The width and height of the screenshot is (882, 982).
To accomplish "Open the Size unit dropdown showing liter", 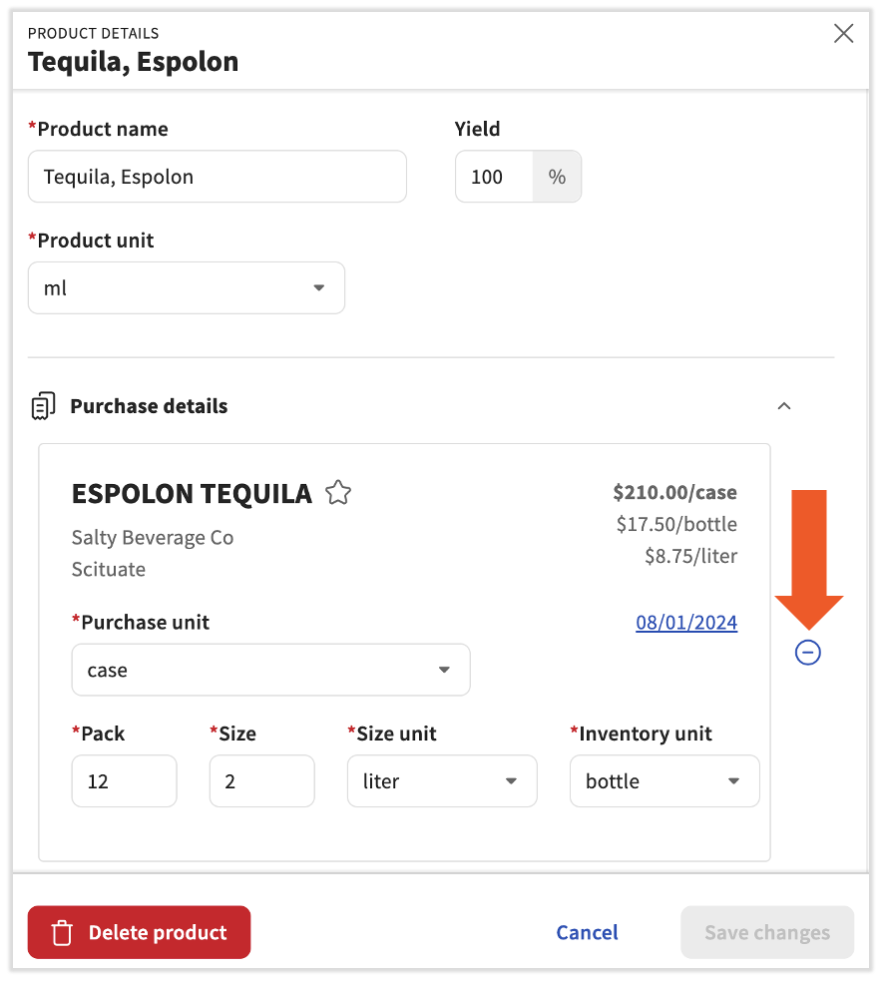I will [442, 781].
